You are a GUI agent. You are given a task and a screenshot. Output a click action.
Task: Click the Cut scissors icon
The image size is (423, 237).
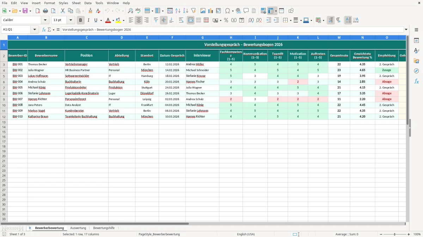click(x=63, y=11)
